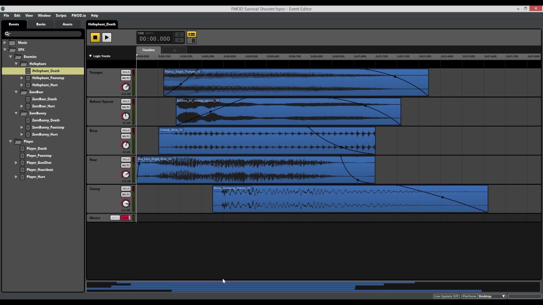The image size is (543, 305).
Task: Click the pause icon beside time display
Action: (192, 41)
